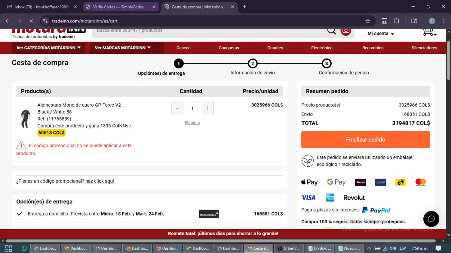
Task: Open the Silenciadores menu item
Action: tap(424, 48)
